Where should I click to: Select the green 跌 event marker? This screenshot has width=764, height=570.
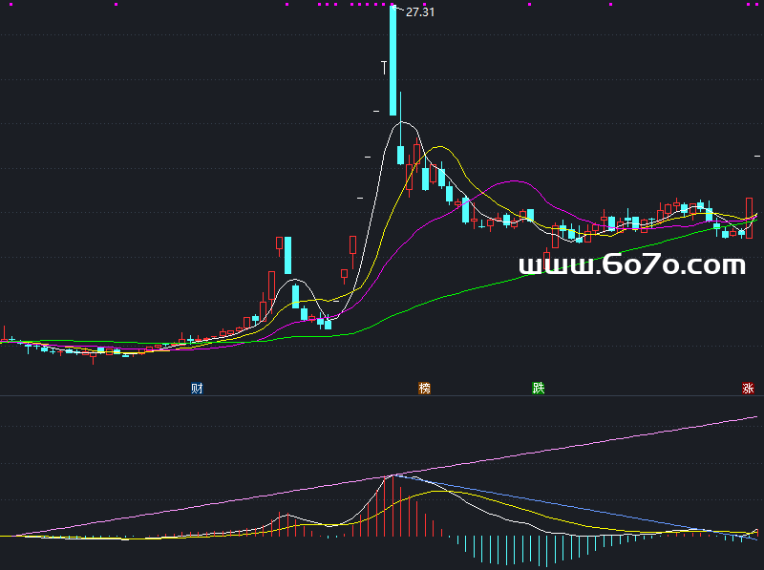pos(539,389)
